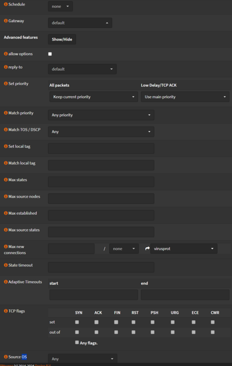Check CWR in the out of row
This screenshot has height=366, width=232.
[x=213, y=332]
